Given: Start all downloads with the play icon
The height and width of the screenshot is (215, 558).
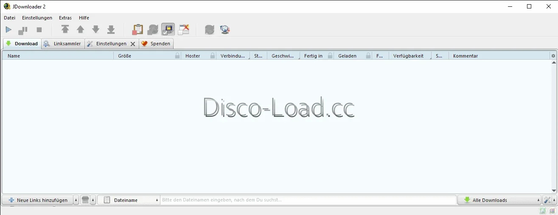Looking at the screenshot, I should click(x=8, y=30).
